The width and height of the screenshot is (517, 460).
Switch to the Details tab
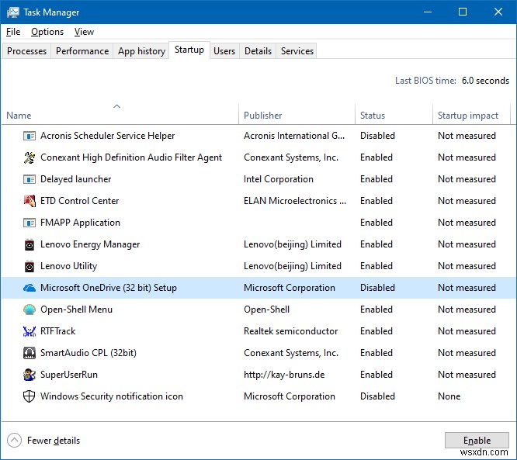[x=258, y=51]
